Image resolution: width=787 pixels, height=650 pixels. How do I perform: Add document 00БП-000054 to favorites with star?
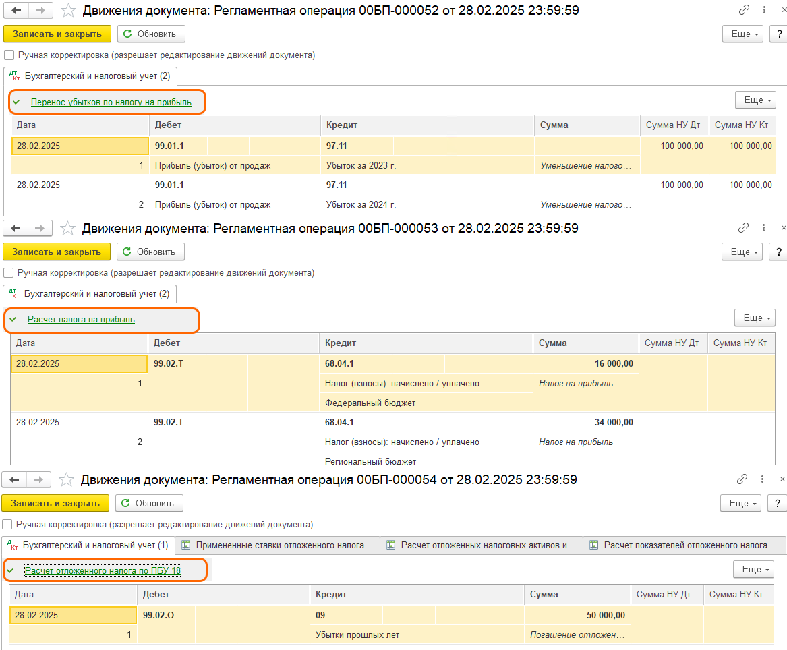(66, 479)
